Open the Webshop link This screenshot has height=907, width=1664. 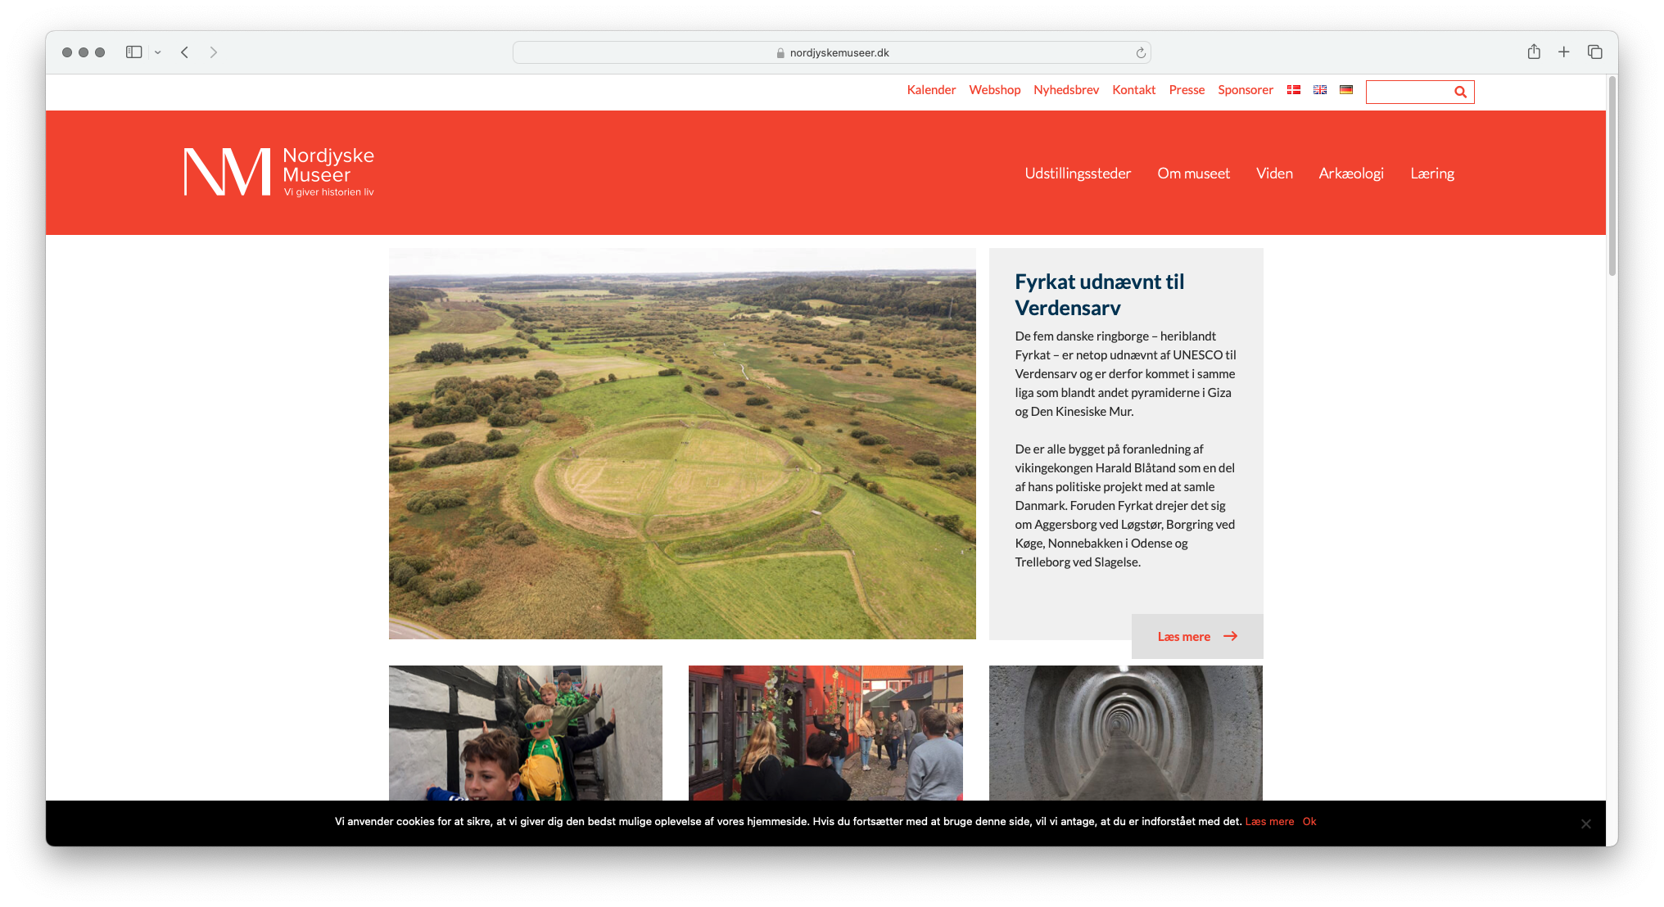995,90
